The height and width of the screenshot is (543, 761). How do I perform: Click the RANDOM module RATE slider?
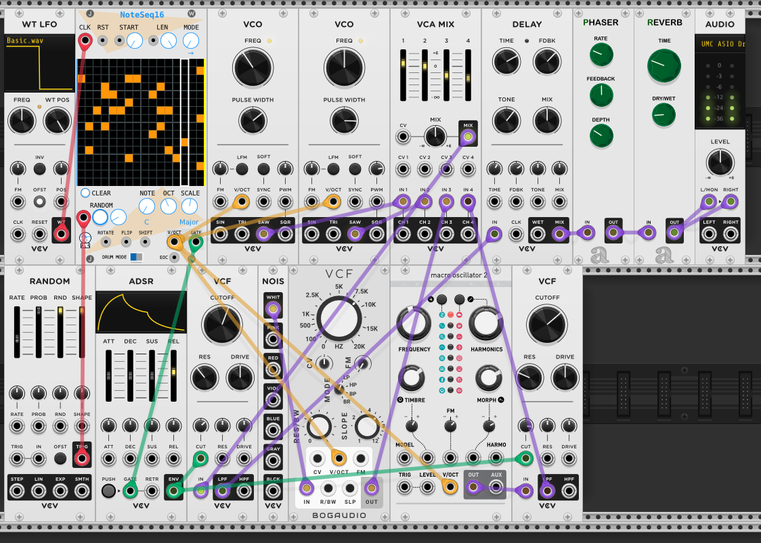(17, 332)
